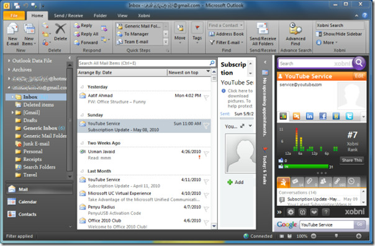
Task: Expand the Archives folder node
Action: [9, 70]
